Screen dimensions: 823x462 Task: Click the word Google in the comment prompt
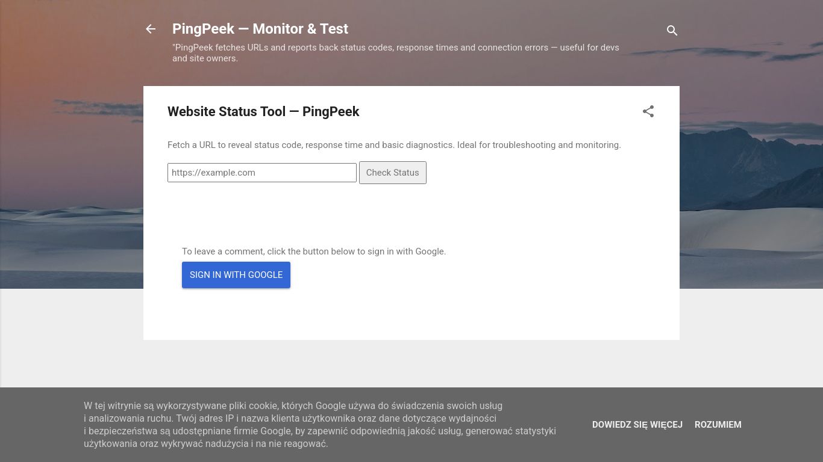click(430, 251)
